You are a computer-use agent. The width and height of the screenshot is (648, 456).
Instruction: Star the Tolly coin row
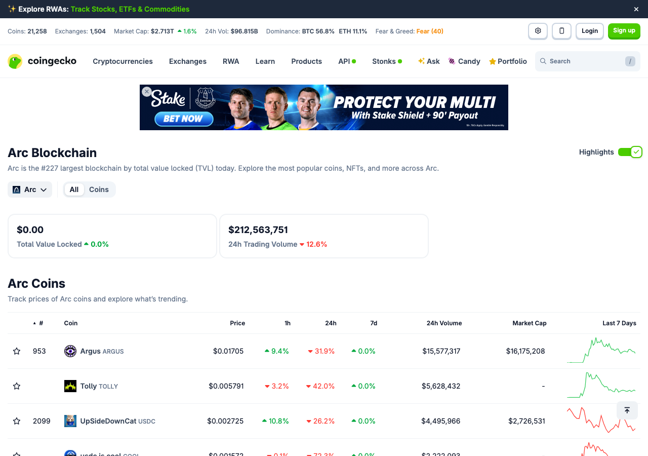tap(17, 386)
